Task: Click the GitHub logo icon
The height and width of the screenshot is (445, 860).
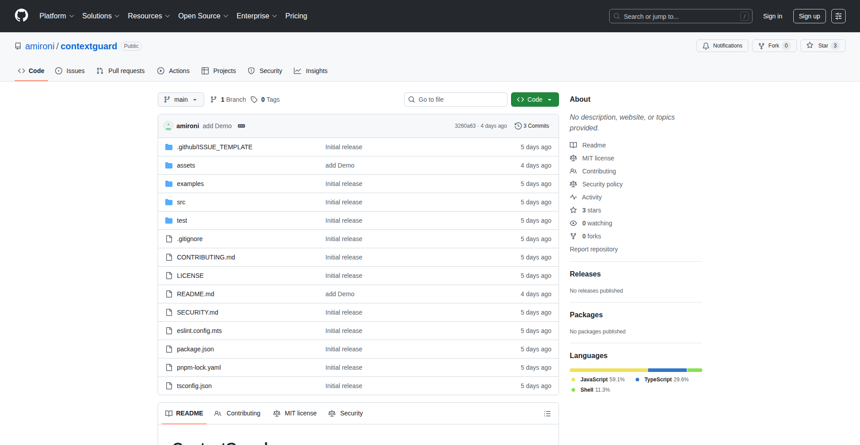Action: tap(21, 16)
